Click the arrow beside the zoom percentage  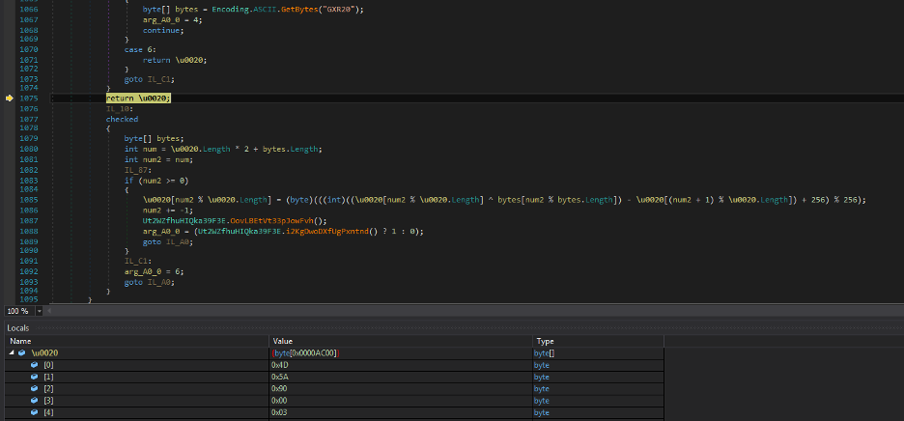(39, 311)
